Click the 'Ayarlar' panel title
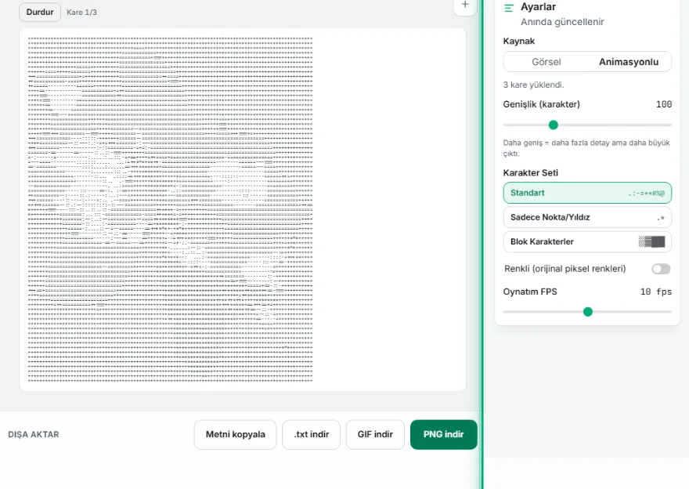The image size is (689, 489). (x=539, y=6)
